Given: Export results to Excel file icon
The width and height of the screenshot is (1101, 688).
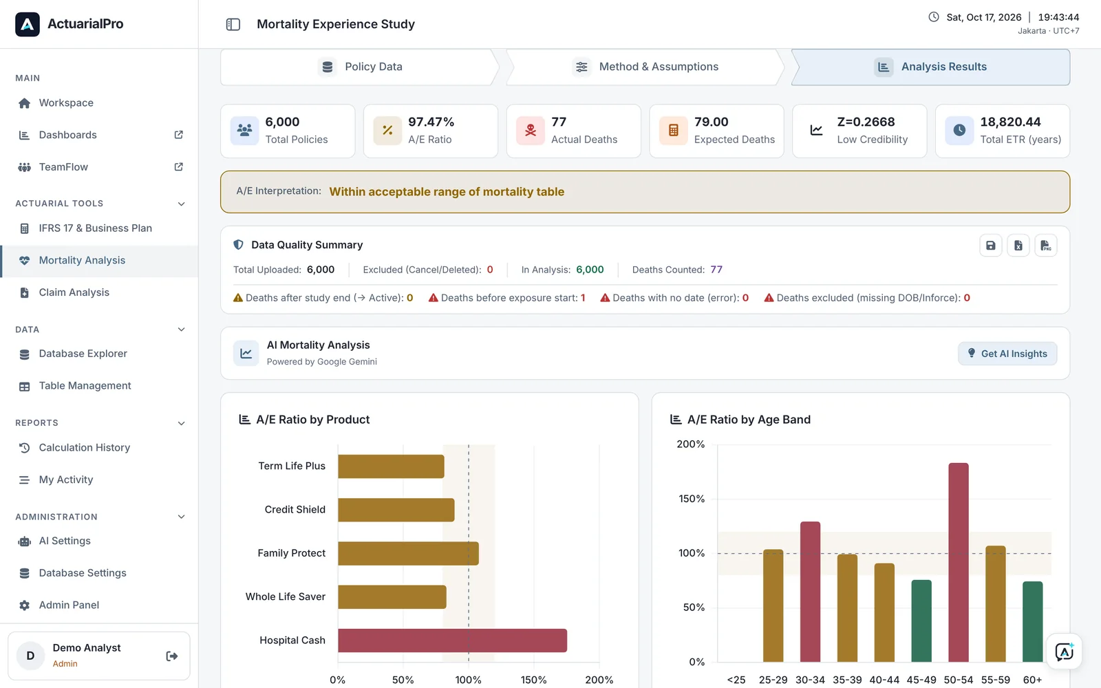Looking at the screenshot, I should pos(1018,246).
